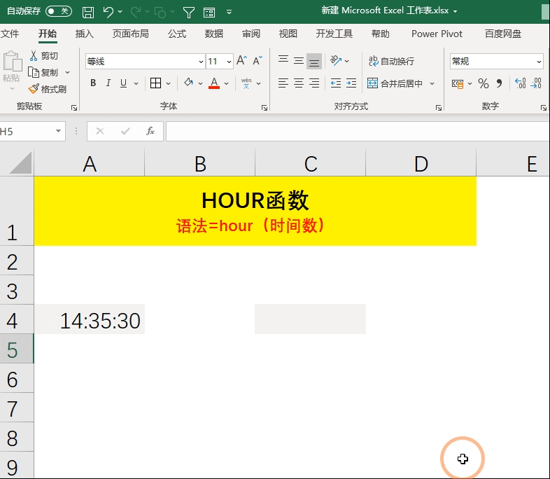Click the Increase Font Size icon

pyautogui.click(x=241, y=61)
